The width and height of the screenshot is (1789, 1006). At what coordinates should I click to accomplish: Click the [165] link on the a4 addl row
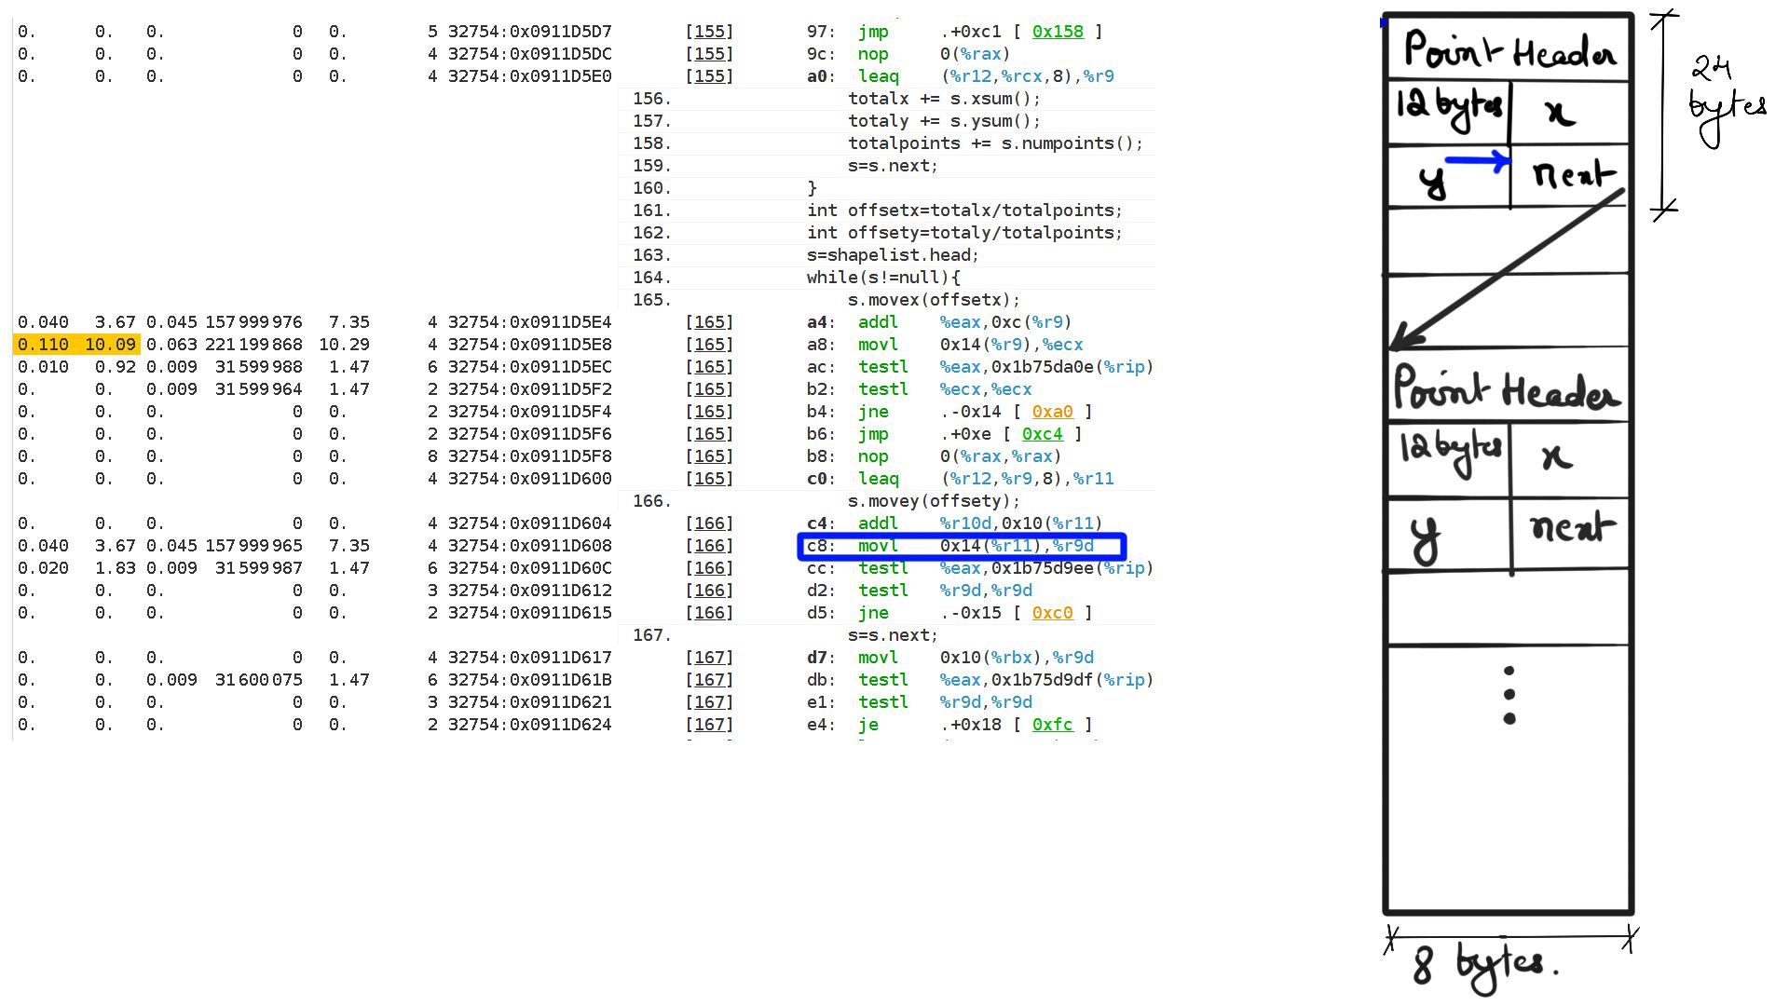[x=709, y=322]
